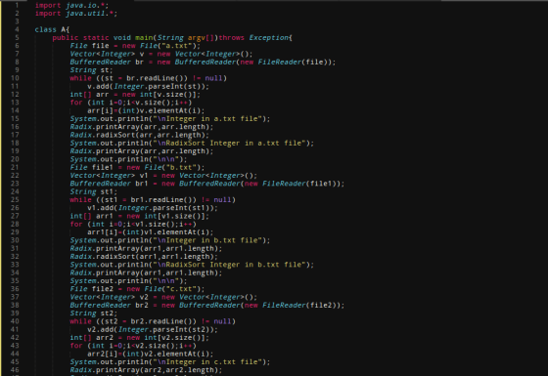The width and height of the screenshot is (548, 376).
Task: Click the string "b.txt" on line 21
Action: (x=181, y=167)
